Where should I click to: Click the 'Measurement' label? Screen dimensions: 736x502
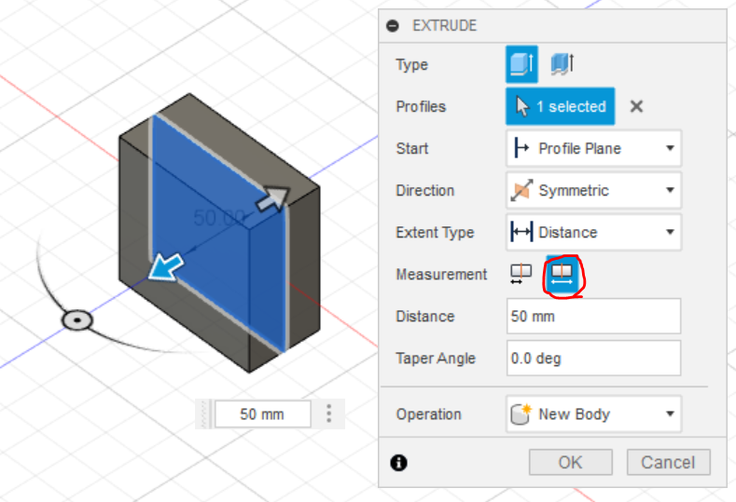442,274
